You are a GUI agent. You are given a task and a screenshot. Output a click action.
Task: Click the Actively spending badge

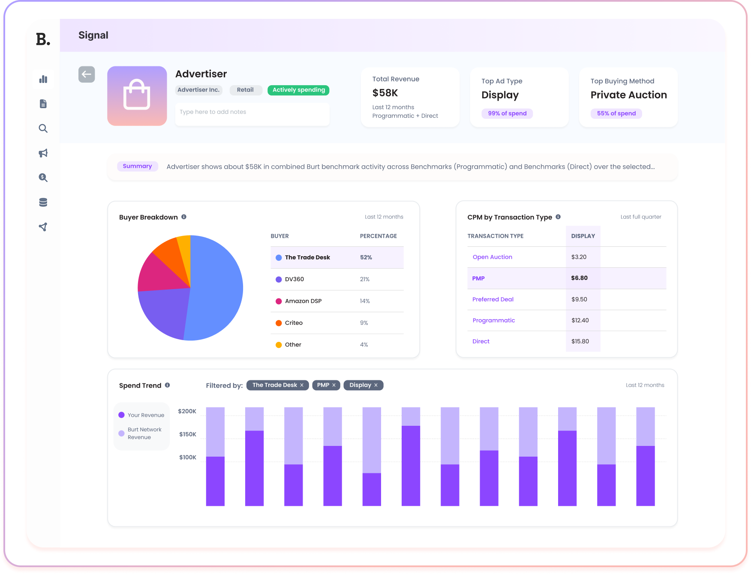coord(299,90)
